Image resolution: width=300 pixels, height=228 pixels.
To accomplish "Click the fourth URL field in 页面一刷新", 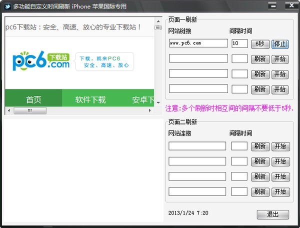I will pos(198,89).
